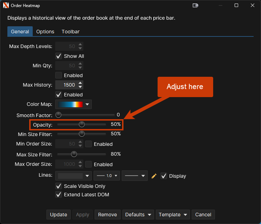This screenshot has height=224, width=261.
Task: Click the Remove button
Action: (108, 215)
